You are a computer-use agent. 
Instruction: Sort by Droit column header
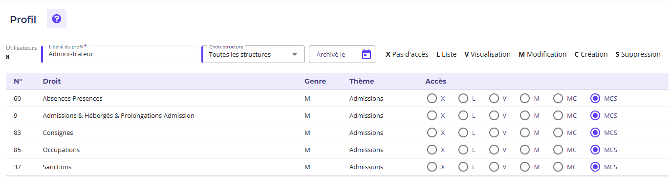coord(52,81)
